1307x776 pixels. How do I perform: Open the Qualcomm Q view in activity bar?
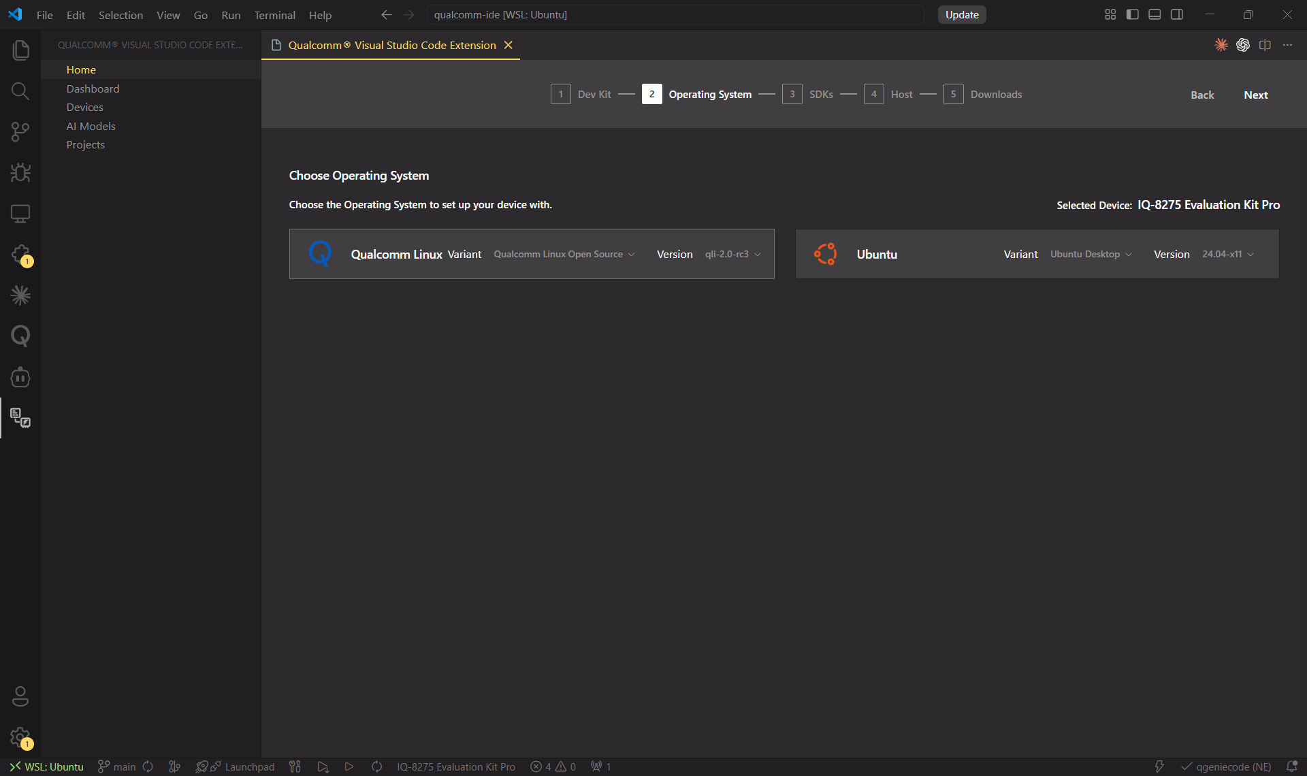click(x=20, y=336)
